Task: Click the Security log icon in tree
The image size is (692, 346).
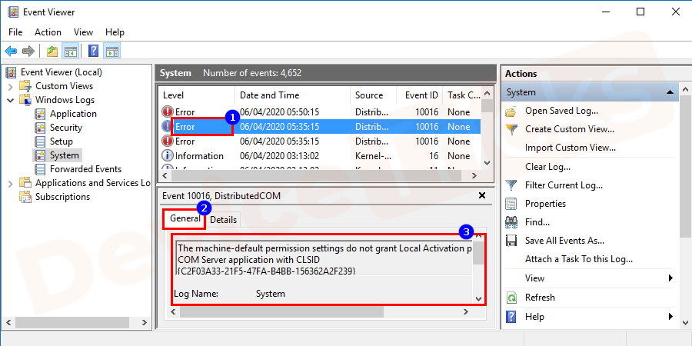Action: [x=40, y=128]
